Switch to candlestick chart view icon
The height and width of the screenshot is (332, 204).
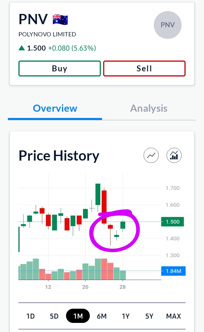point(174,155)
